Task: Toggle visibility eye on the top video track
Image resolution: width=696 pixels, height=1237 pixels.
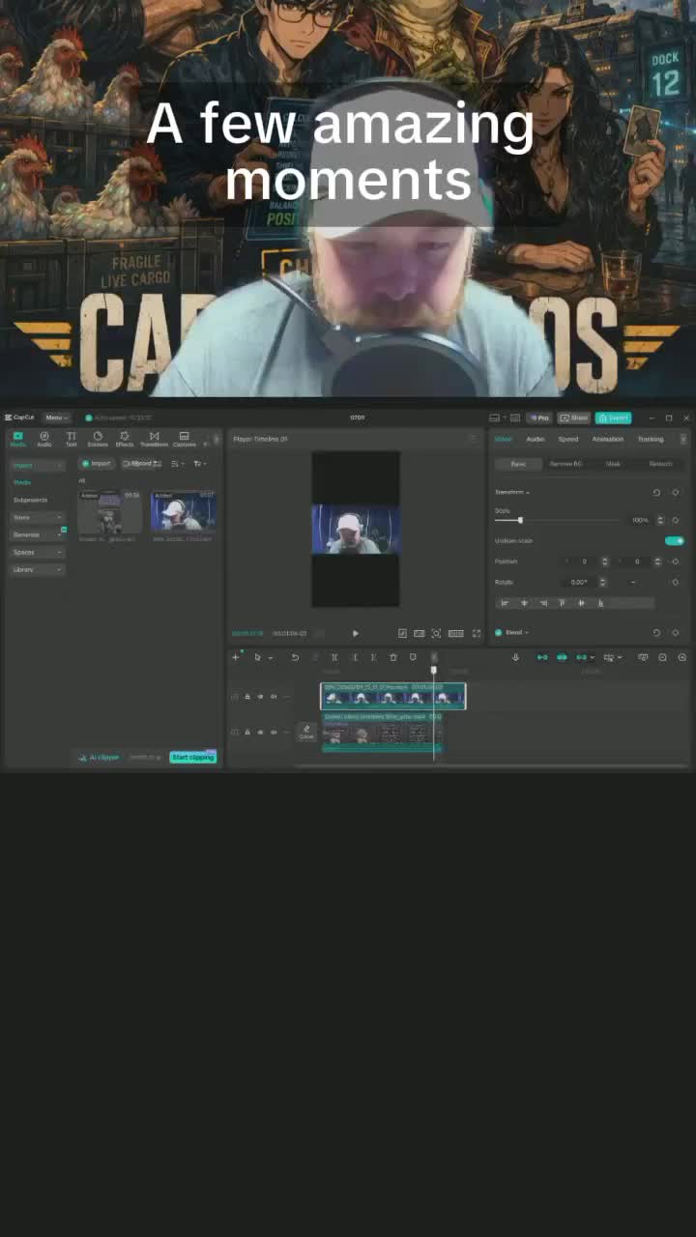Action: click(x=260, y=696)
